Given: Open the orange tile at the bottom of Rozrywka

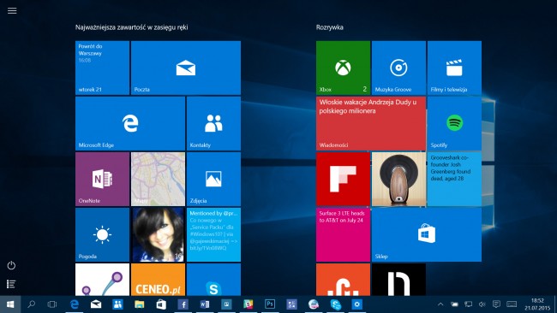Looking at the screenshot, I should [x=343, y=280].
